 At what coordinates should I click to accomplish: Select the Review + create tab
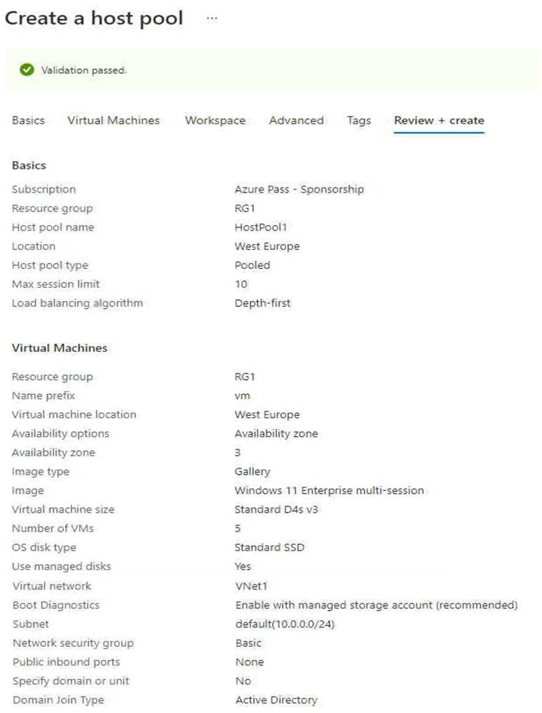tap(439, 120)
